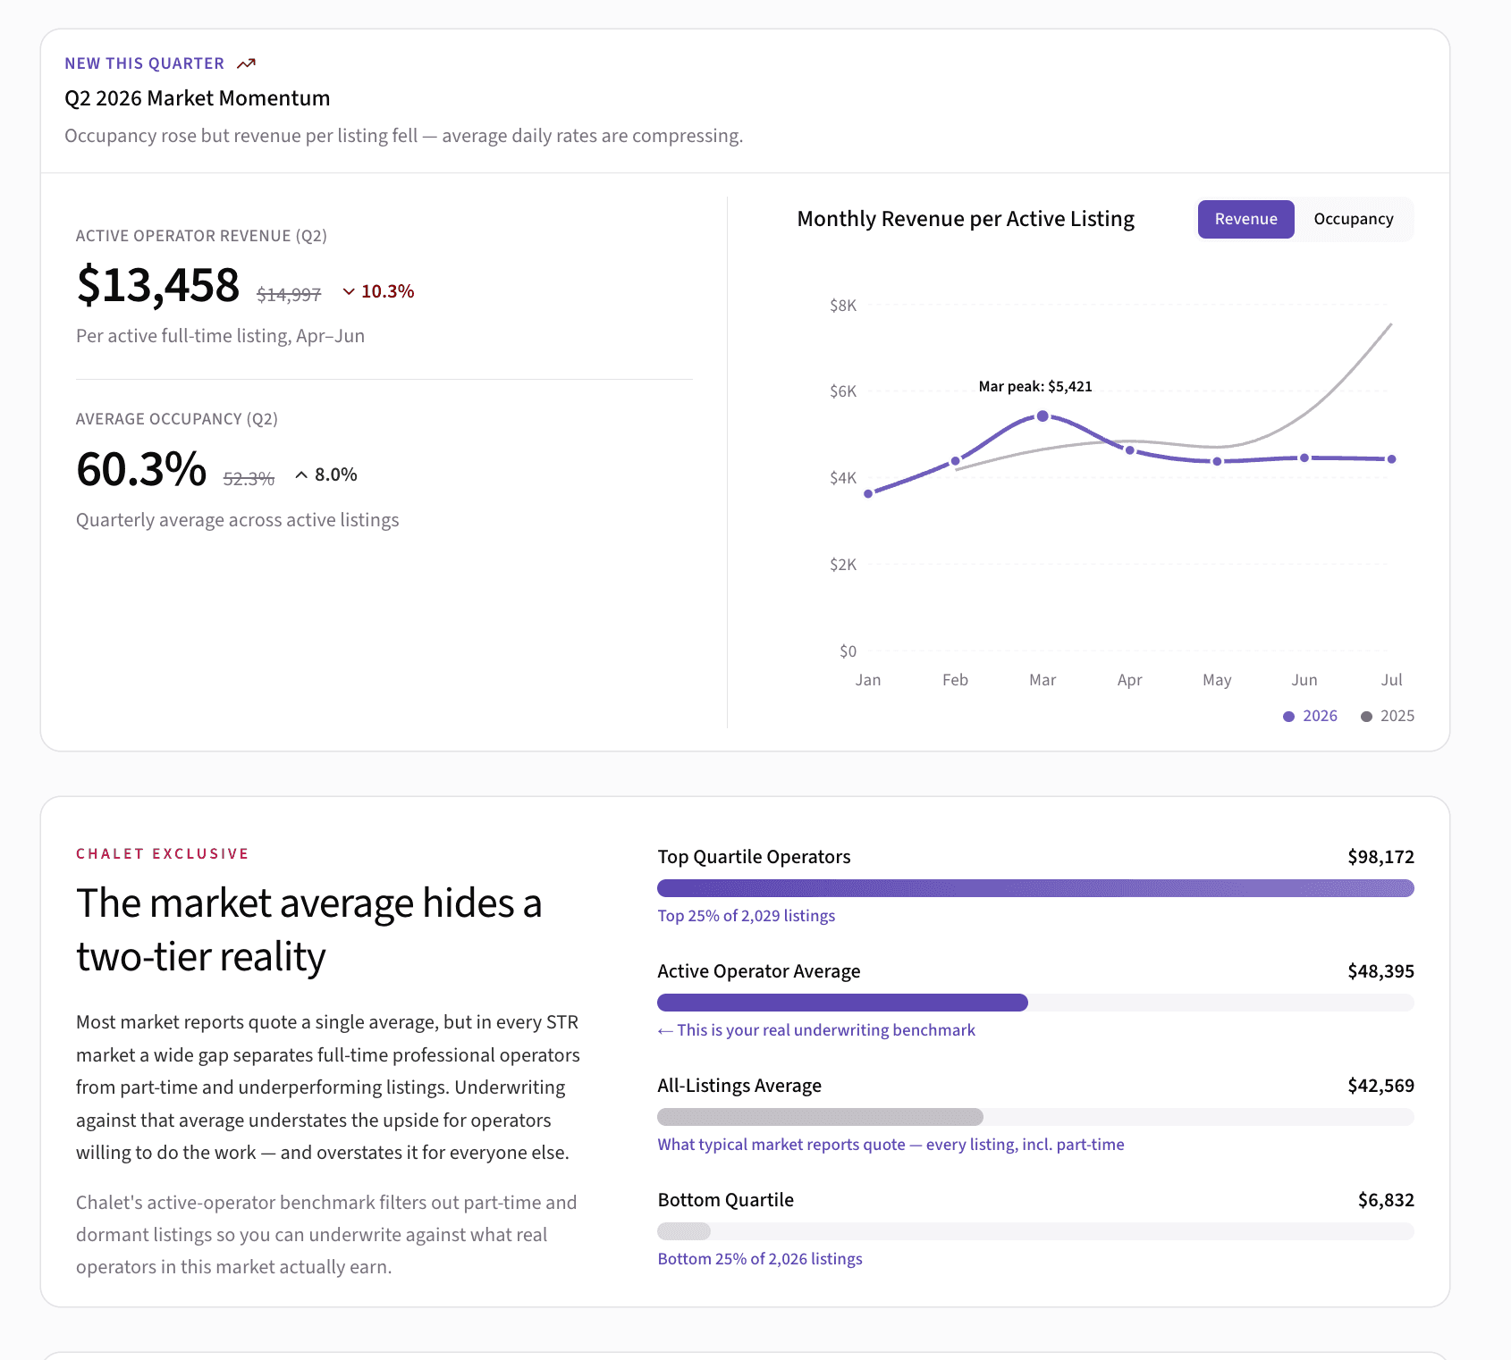Click the January data point on 2026 line

868,493
